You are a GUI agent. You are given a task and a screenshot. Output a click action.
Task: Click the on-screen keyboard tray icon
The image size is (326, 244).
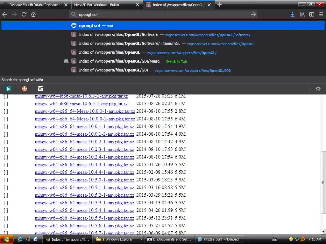click(275, 240)
